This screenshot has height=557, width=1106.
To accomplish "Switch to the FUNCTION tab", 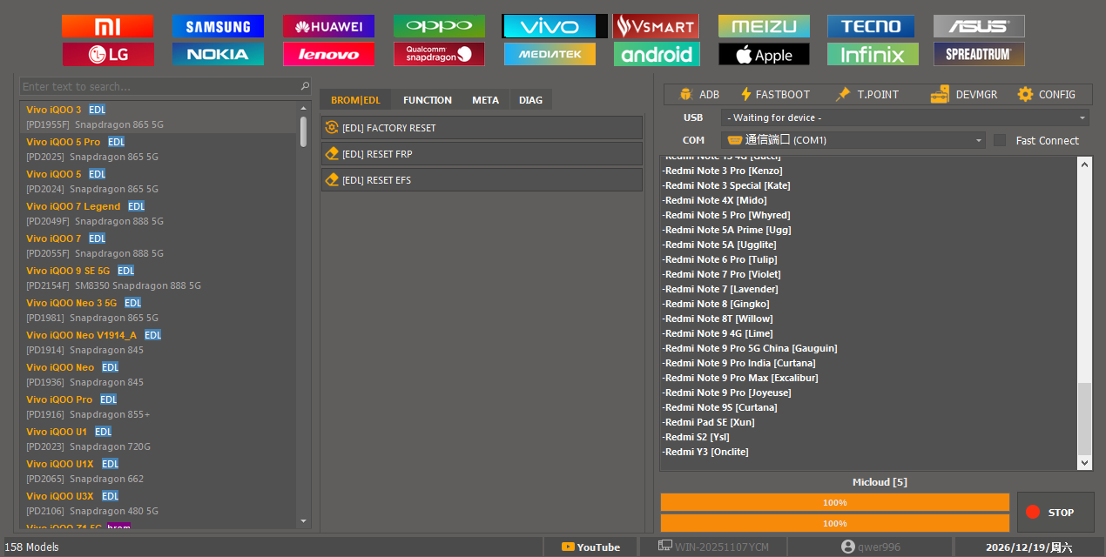I will (427, 100).
